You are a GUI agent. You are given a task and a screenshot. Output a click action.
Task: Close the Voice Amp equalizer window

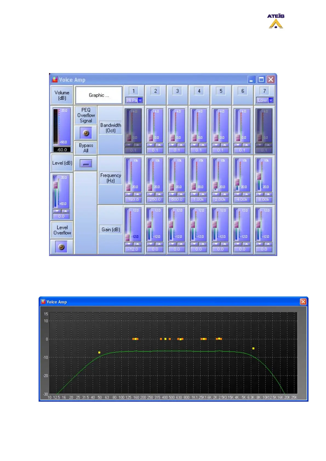[x=271, y=80]
